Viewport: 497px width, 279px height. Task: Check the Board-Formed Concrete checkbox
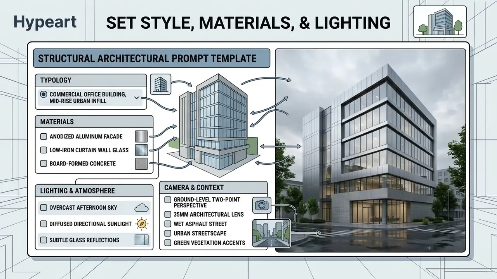[43, 164]
